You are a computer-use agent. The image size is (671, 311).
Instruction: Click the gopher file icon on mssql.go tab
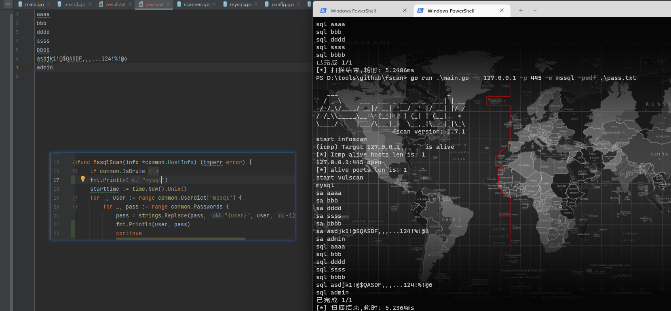[x=59, y=4]
